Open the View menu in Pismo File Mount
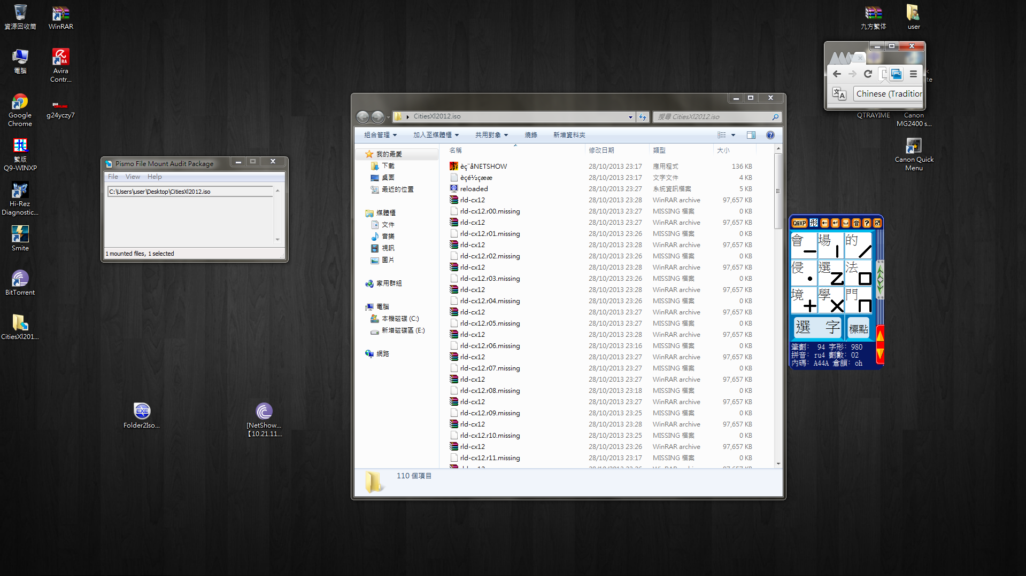The image size is (1026, 576). [x=133, y=177]
